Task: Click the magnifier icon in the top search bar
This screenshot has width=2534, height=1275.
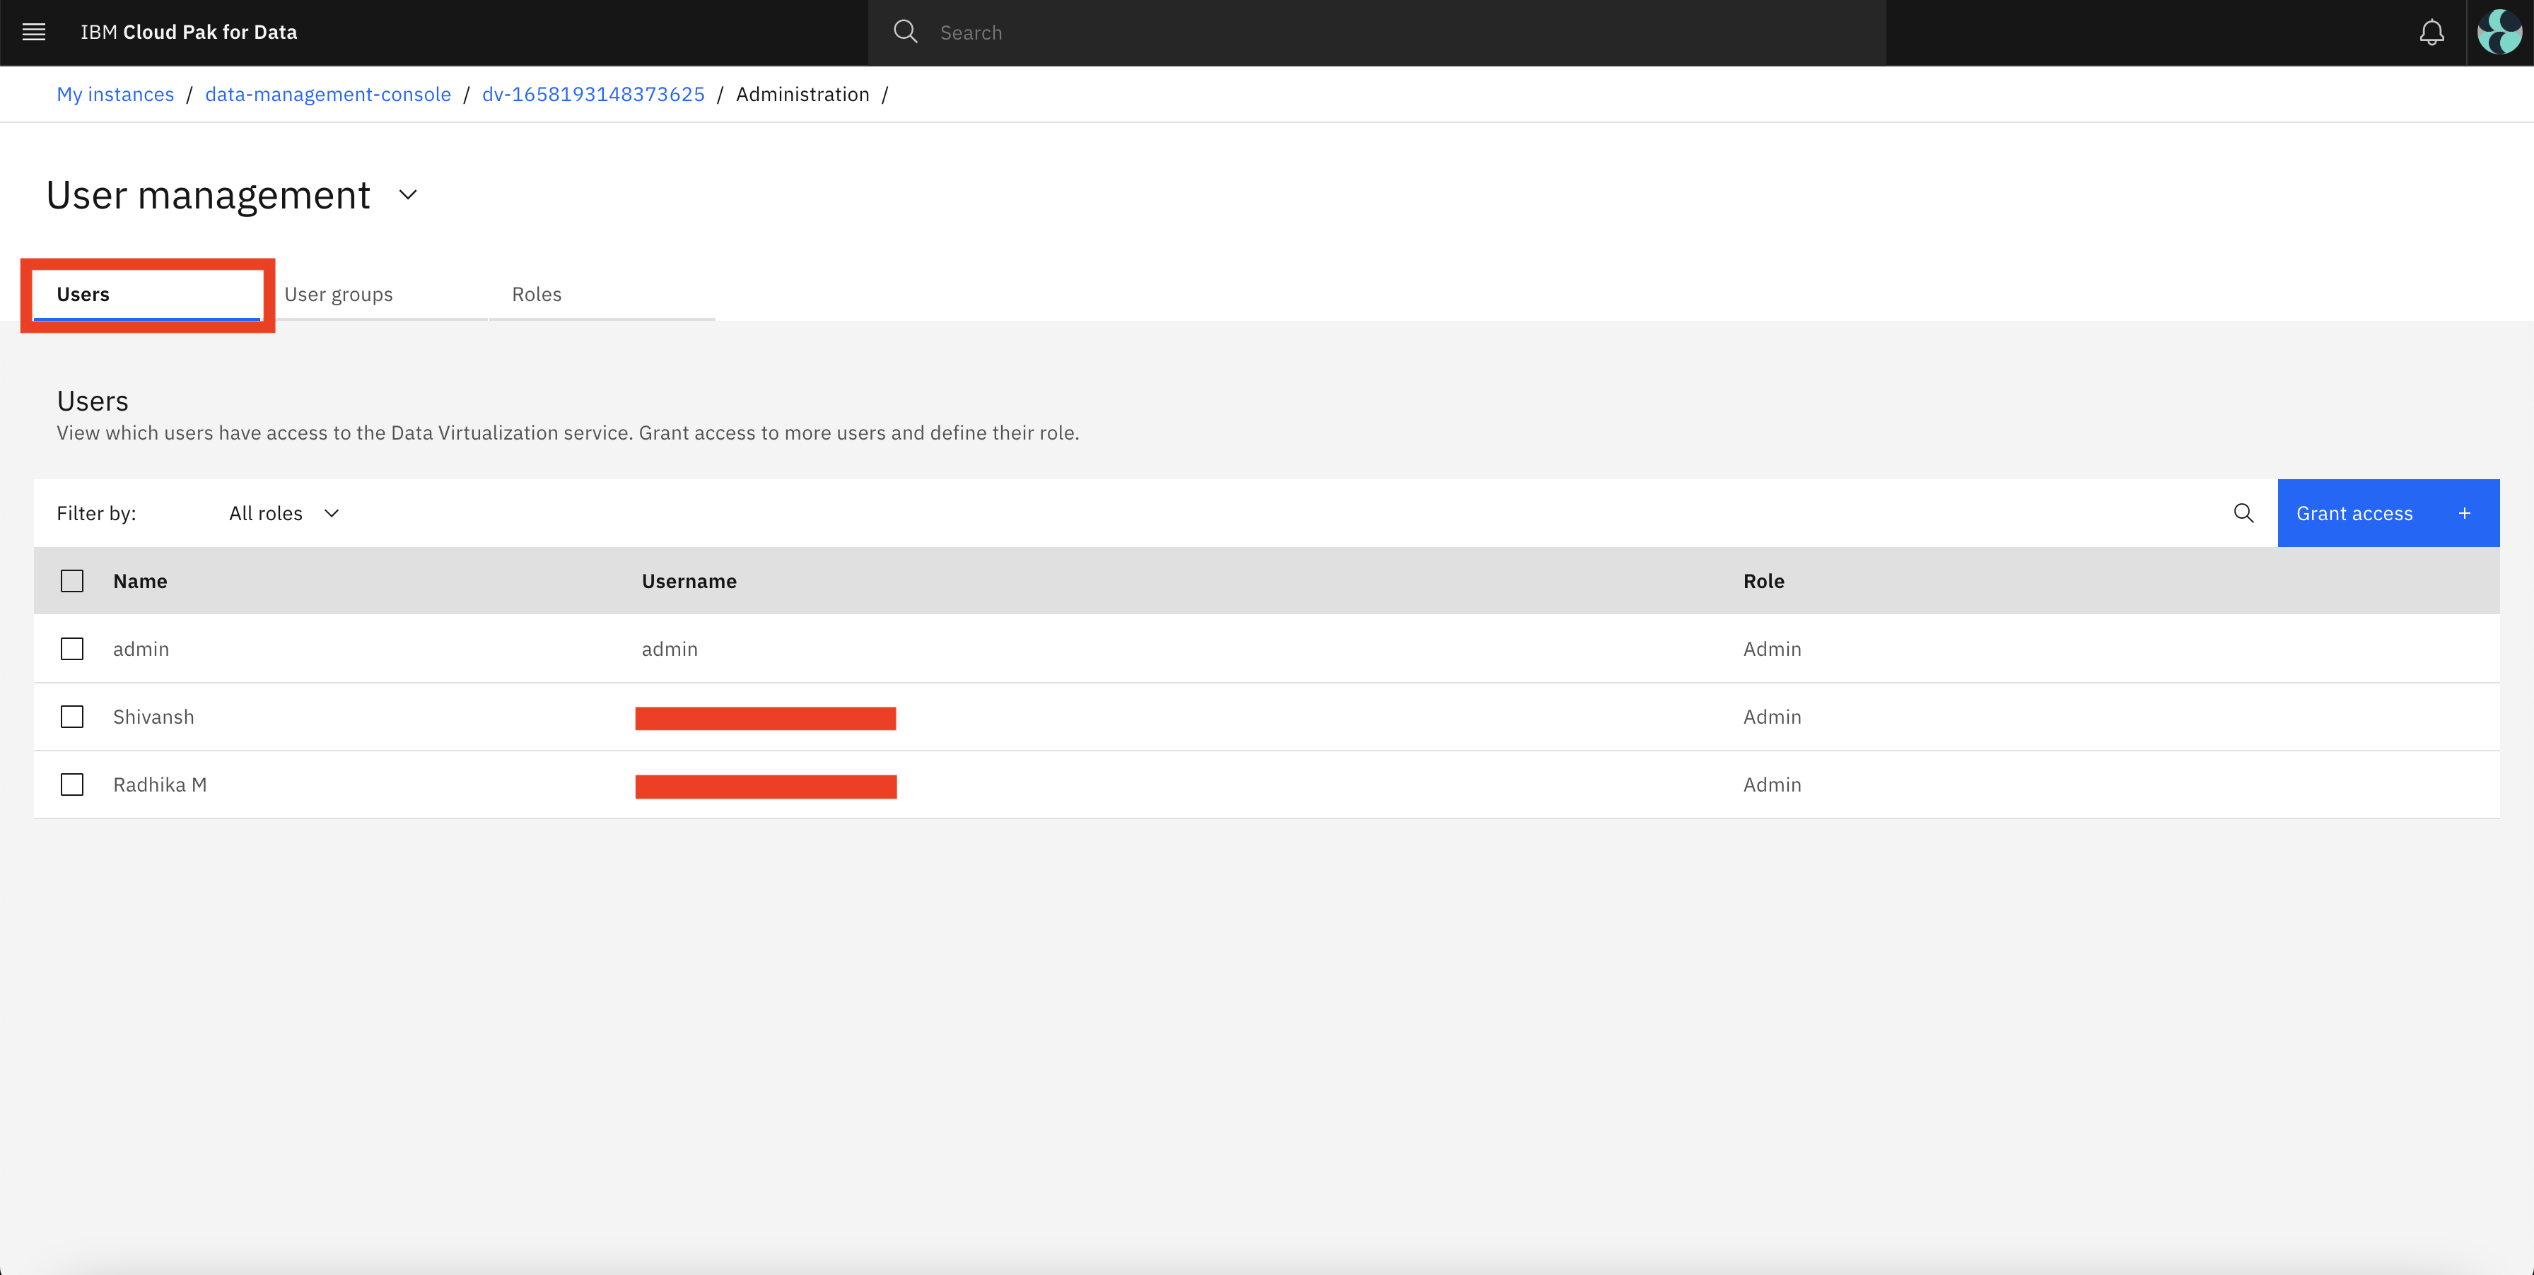Action: tap(905, 32)
